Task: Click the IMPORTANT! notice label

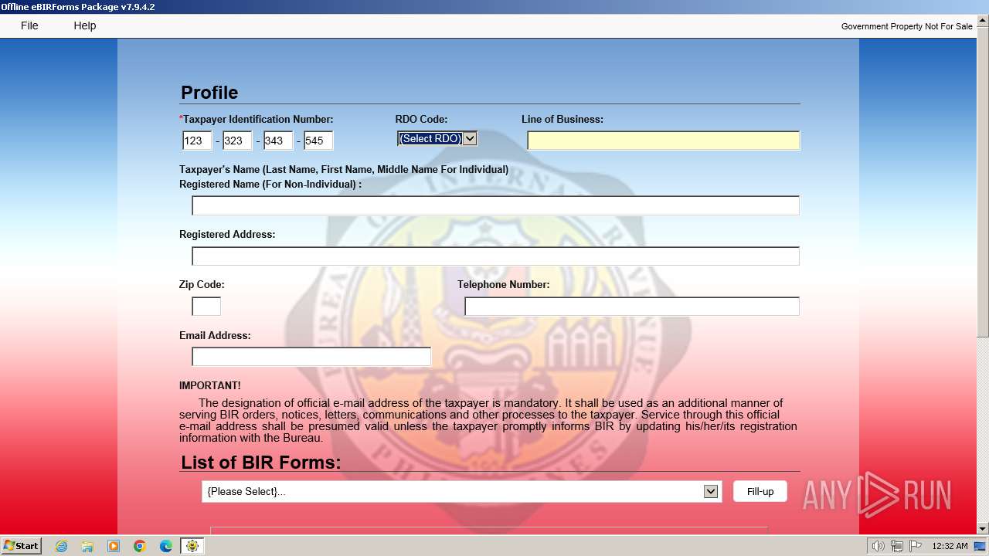Action: (210, 385)
